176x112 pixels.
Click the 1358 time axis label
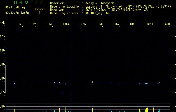point(133,24)
